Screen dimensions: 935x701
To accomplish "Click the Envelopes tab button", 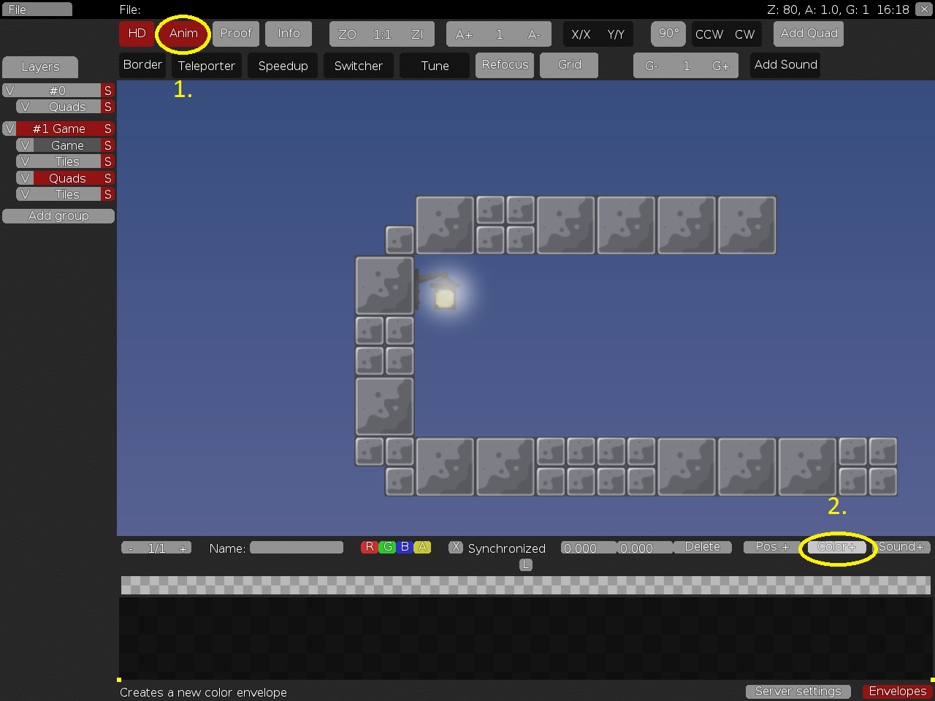I will coord(897,691).
